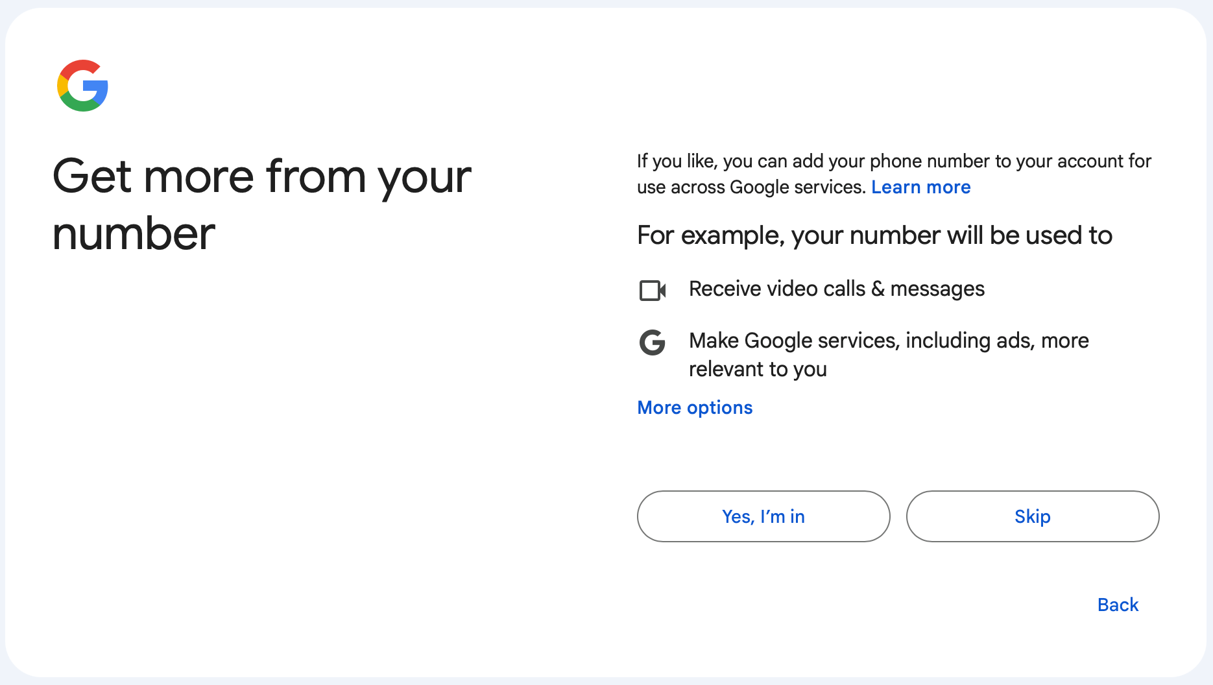1213x685 pixels.
Task: Agree to add your phone number
Action: (763, 516)
